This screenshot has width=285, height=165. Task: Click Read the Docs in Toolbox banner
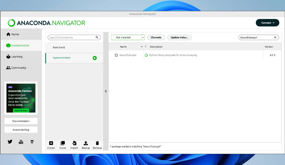pos(21,110)
